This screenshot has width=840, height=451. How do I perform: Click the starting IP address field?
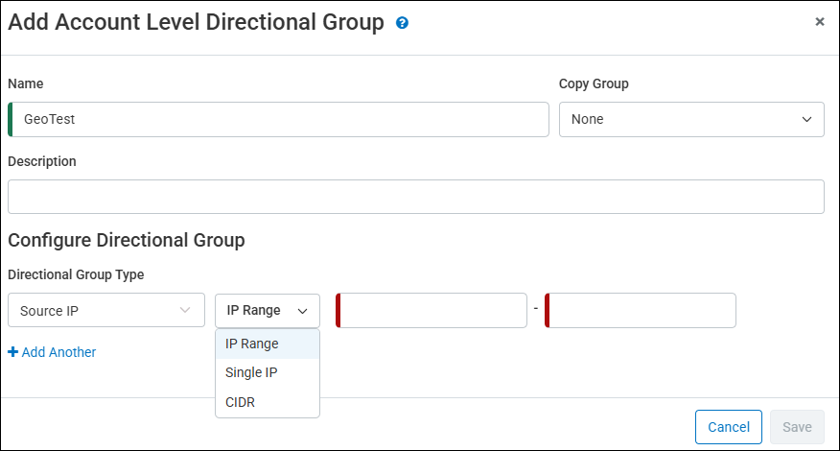coord(432,310)
